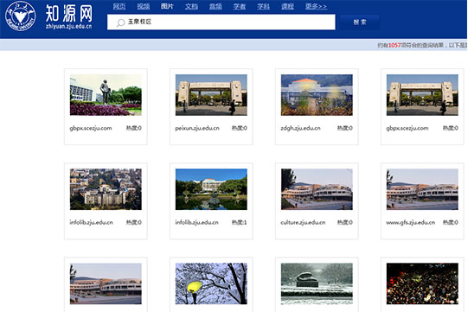468x312 pixels.
Task: Open campus gate image from peixun.zju.edu.cn
Action: pos(211,95)
